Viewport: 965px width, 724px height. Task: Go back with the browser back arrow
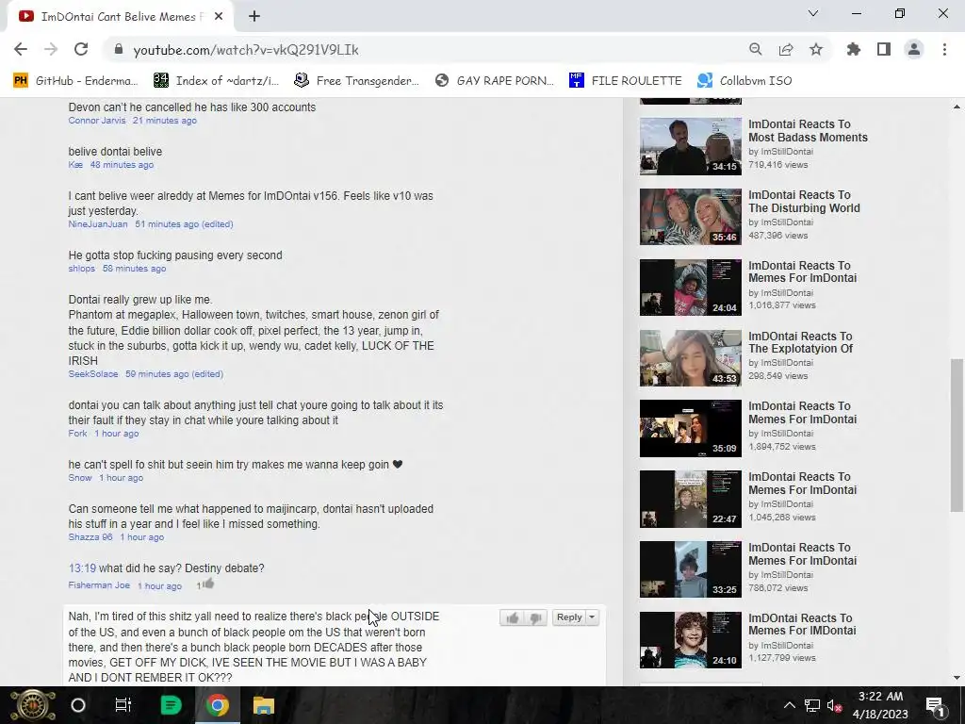point(21,49)
